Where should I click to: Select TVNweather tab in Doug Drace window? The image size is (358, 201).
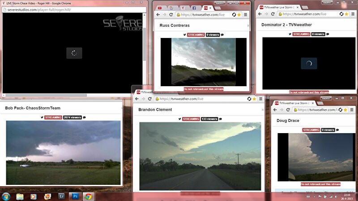click(294, 103)
